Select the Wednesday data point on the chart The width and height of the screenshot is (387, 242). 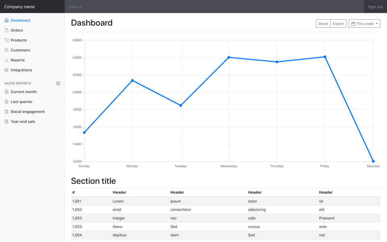pos(229,57)
